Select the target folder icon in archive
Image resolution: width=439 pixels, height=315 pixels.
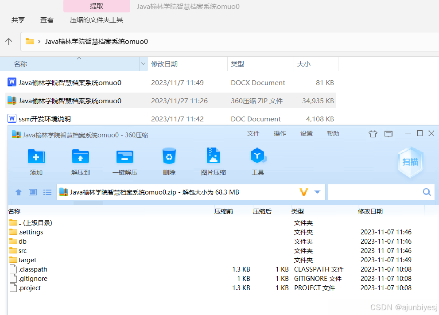point(13,260)
